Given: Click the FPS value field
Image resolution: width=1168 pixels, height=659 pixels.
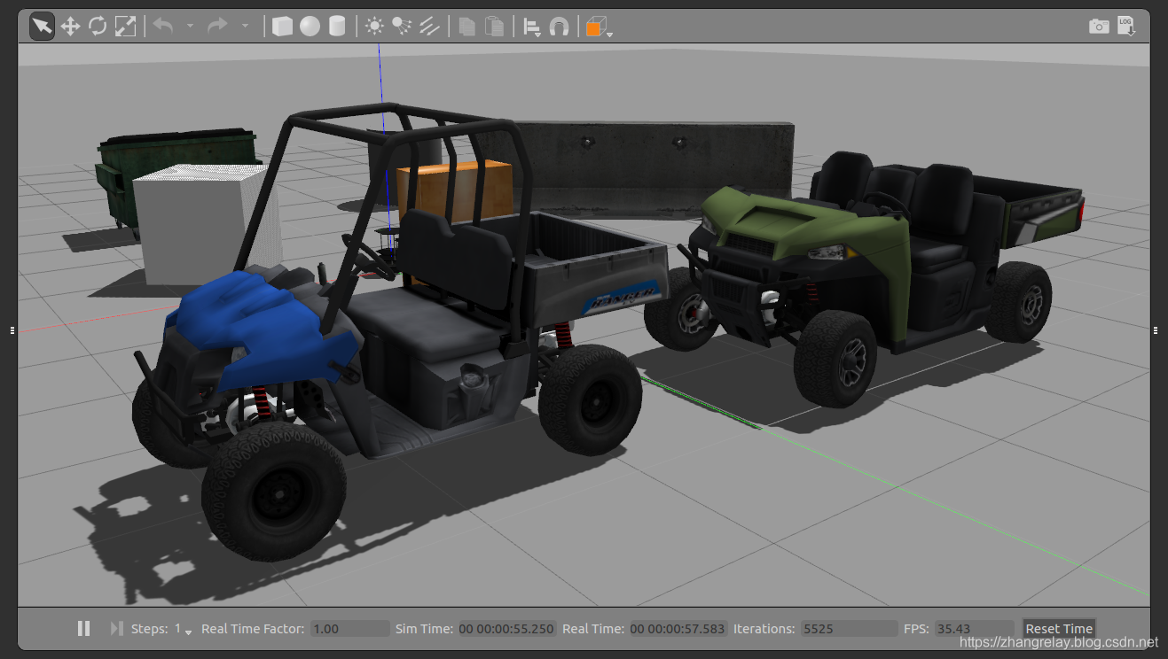Looking at the screenshot, I should tap(974, 629).
